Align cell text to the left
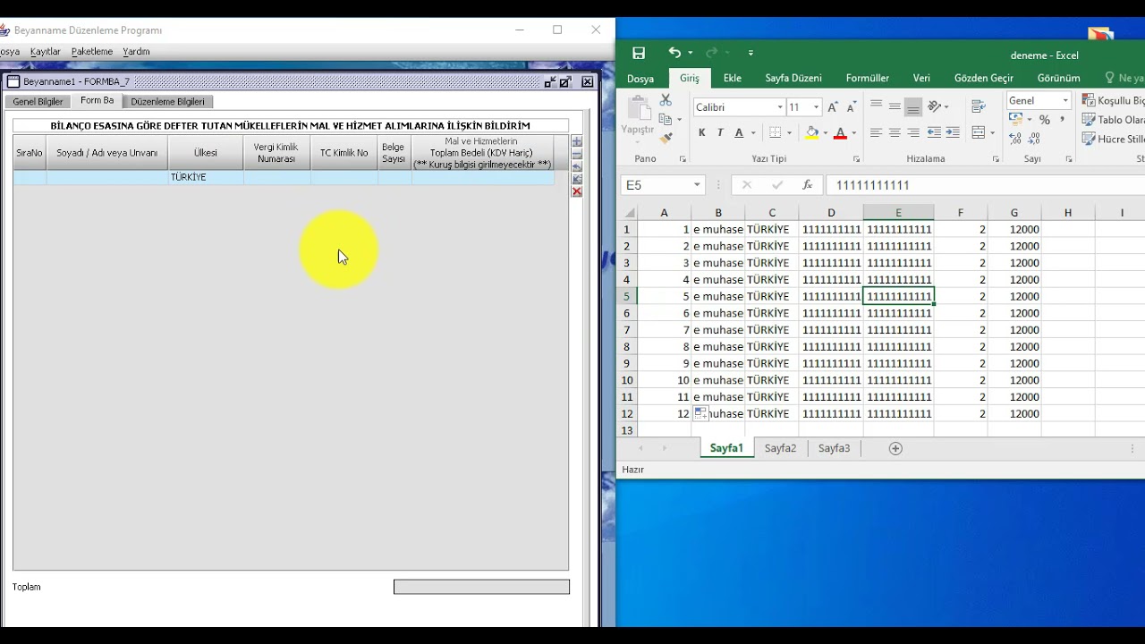Image resolution: width=1145 pixels, height=644 pixels. pos(876,133)
